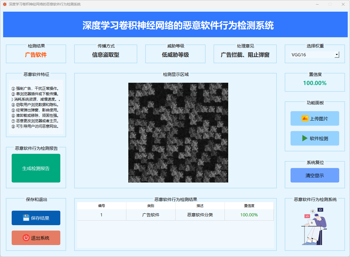Click the 生成检测报告 button

(x=36, y=168)
